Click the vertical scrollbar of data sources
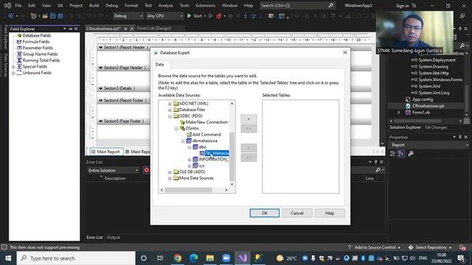 pos(232,156)
